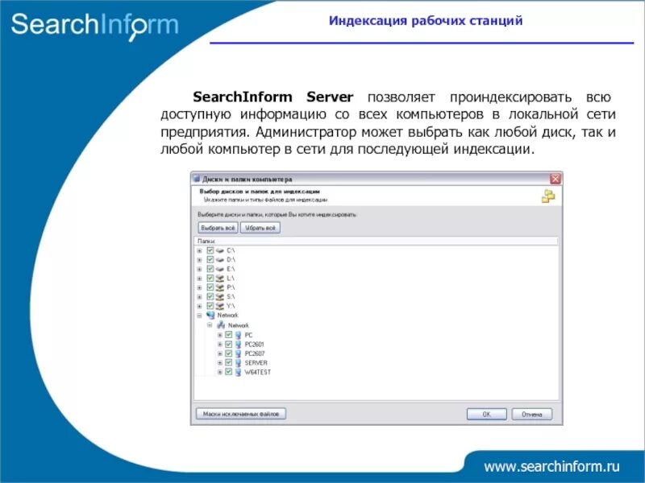Expand the E:\ drive node
This screenshot has height=483, width=645.
tap(199, 270)
